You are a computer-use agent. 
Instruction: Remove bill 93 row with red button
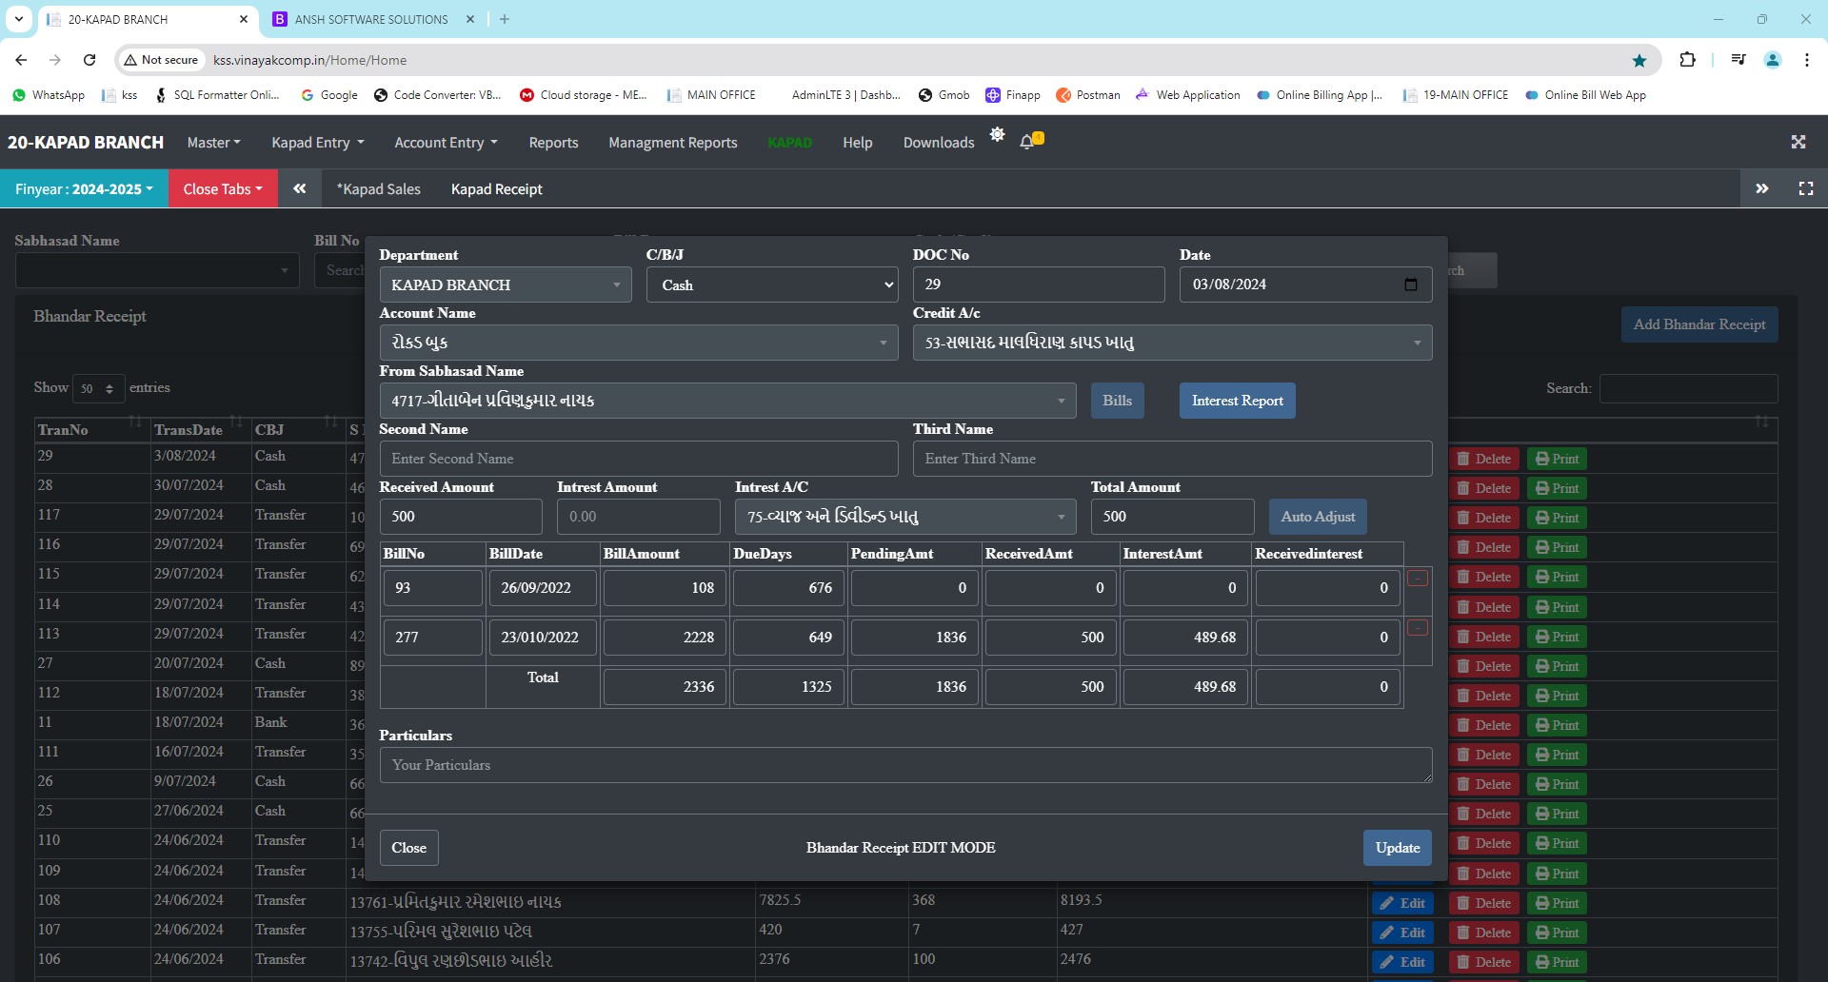click(x=1417, y=579)
